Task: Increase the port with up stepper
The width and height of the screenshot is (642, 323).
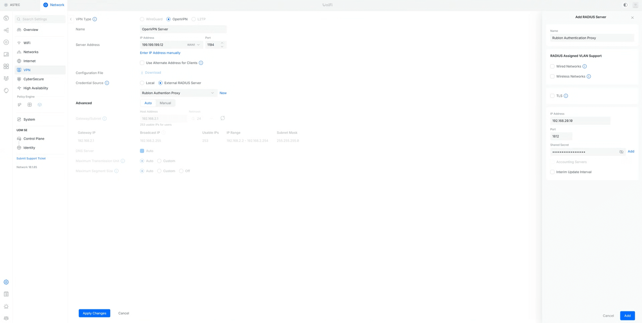Action: pos(222,43)
